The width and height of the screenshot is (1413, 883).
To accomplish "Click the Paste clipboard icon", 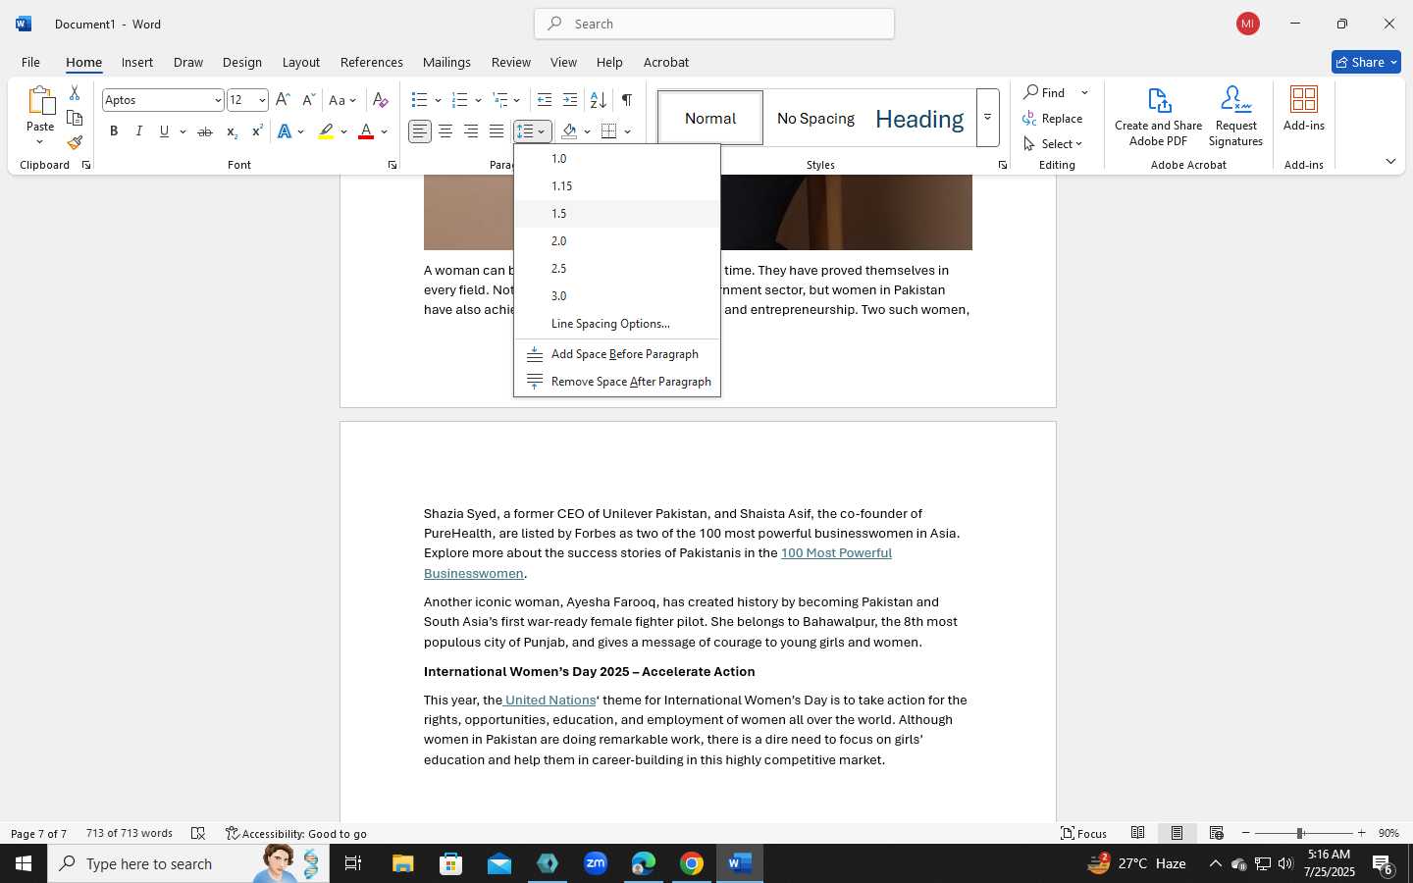I will pyautogui.click(x=40, y=100).
